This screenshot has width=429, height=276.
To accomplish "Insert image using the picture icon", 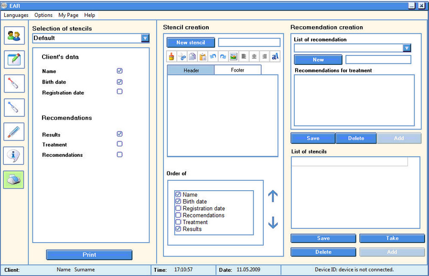I will [x=233, y=57].
